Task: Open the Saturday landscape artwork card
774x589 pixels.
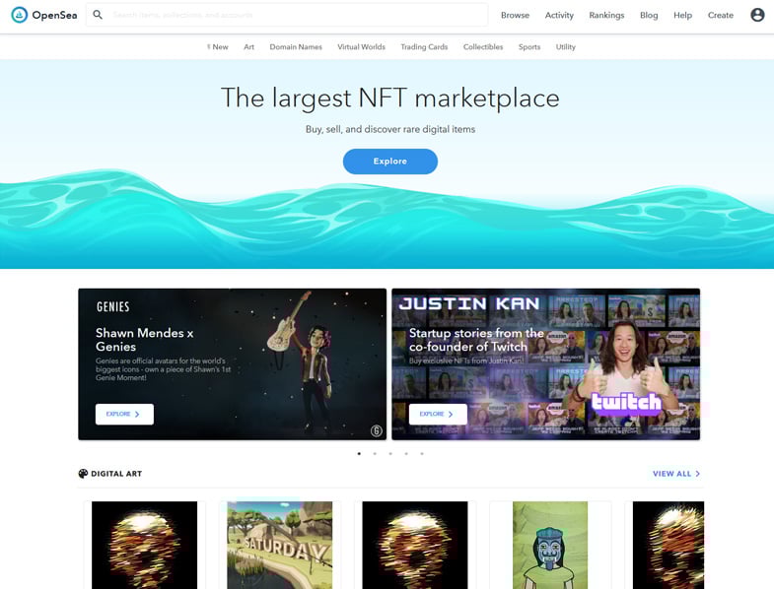Action: pyautogui.click(x=280, y=545)
